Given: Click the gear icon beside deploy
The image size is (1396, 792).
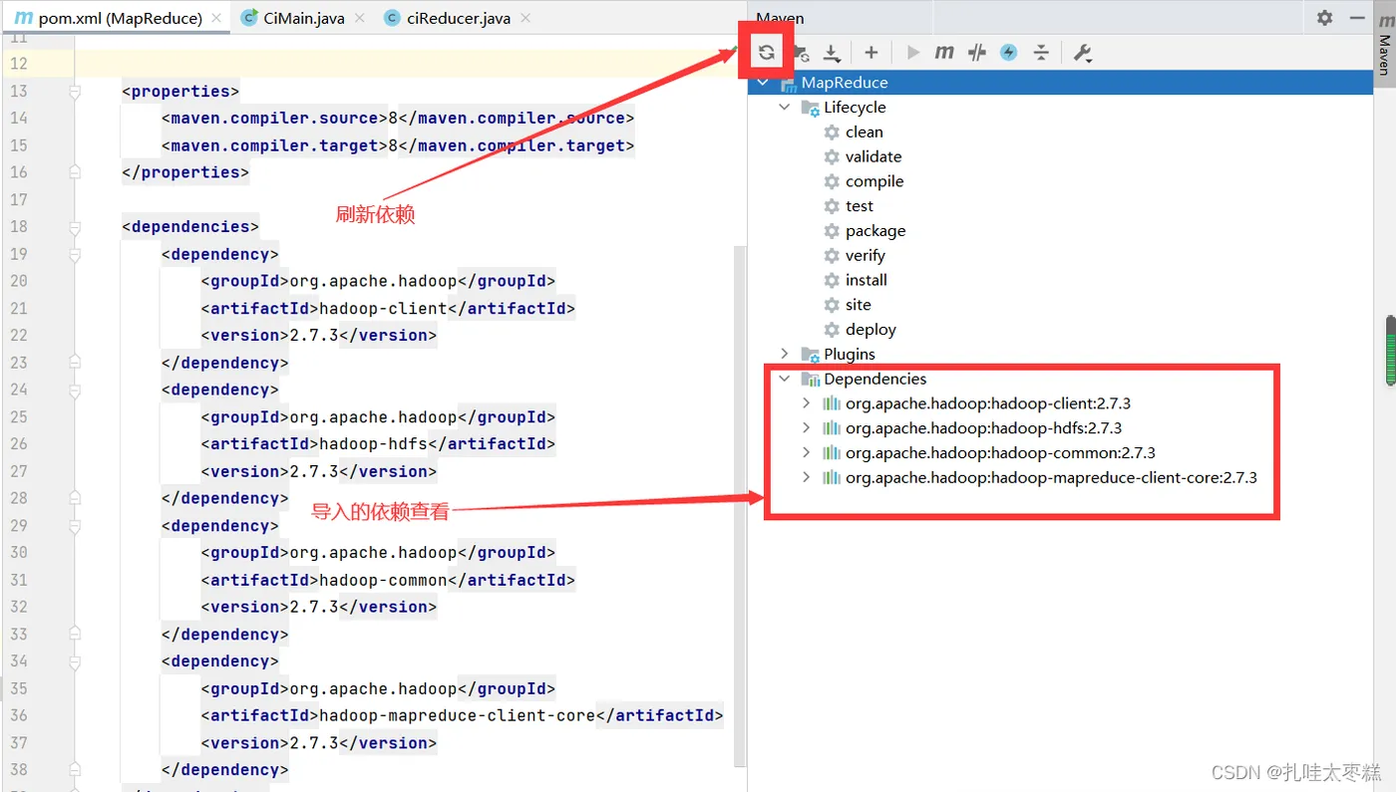Looking at the screenshot, I should click(832, 330).
